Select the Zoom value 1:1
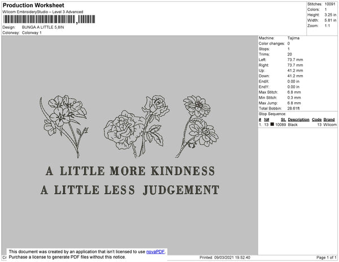Screen dimensions: 339x262 point(327,26)
